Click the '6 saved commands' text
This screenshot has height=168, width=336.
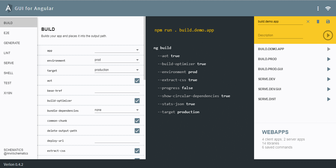click(277, 147)
